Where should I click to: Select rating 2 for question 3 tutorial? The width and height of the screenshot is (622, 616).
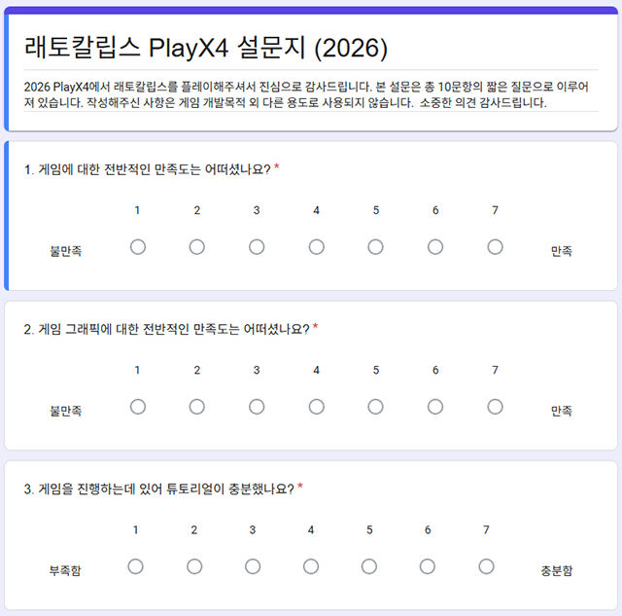pos(194,566)
